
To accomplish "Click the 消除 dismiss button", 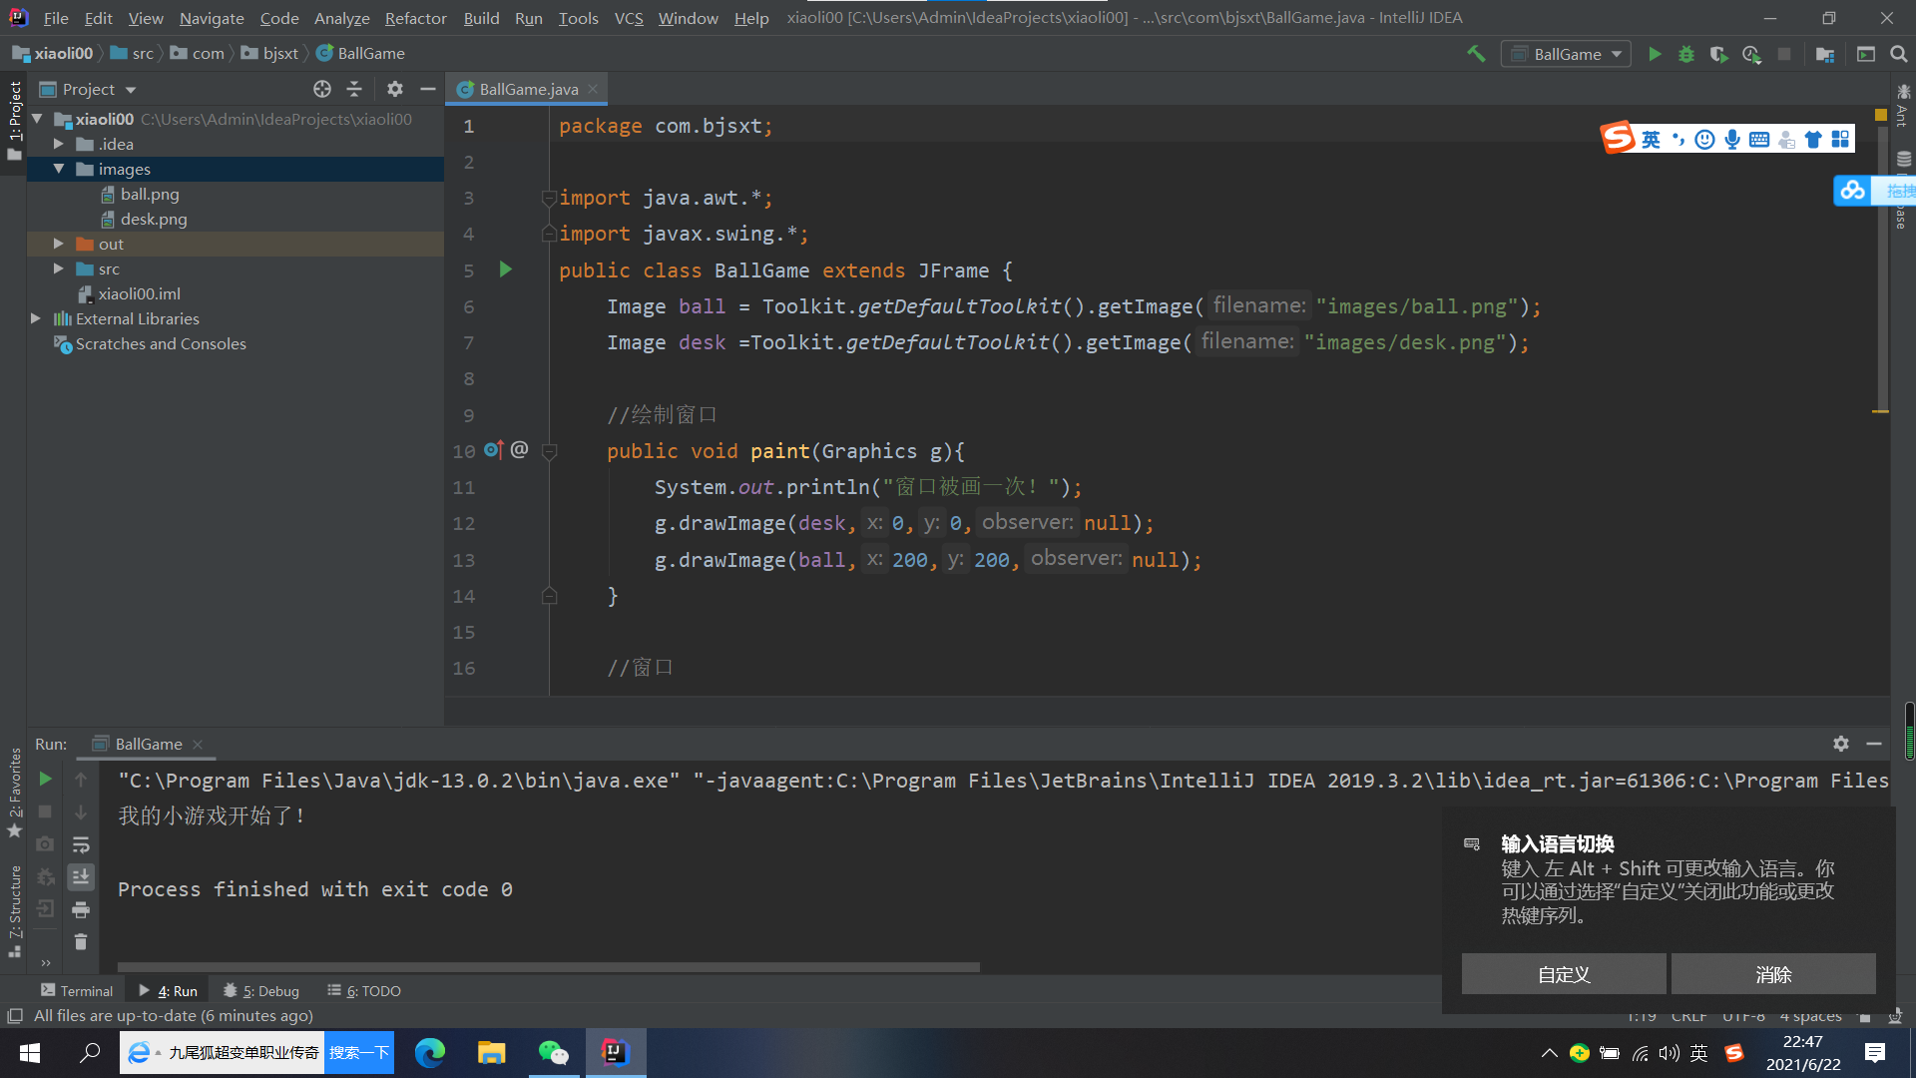I will point(1773,973).
